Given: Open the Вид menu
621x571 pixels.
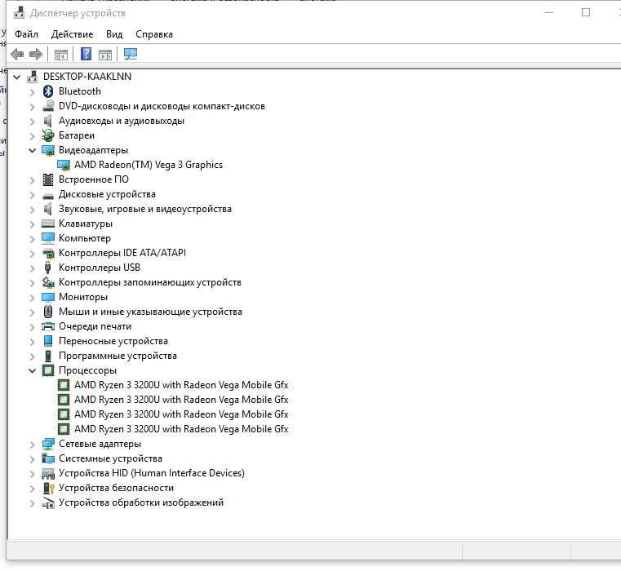Looking at the screenshot, I should [x=114, y=34].
